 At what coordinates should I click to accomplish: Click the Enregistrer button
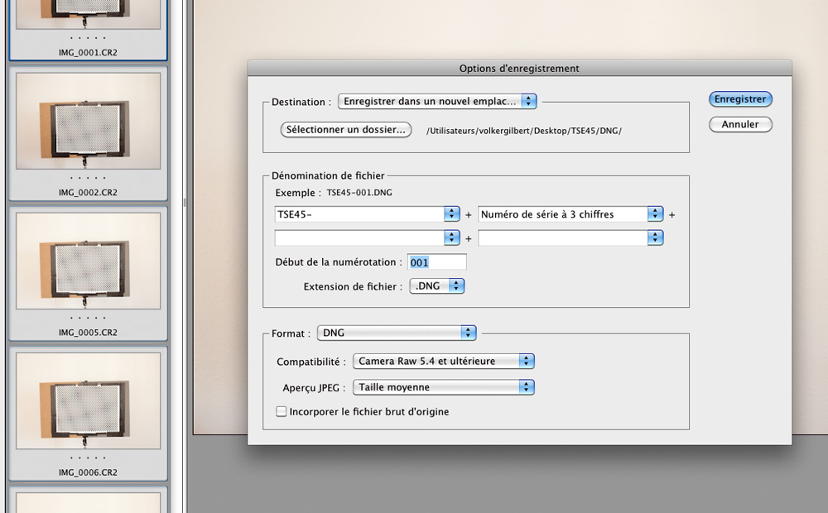740,99
